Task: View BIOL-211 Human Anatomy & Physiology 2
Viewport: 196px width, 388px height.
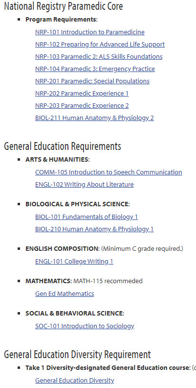Action: 94,118
